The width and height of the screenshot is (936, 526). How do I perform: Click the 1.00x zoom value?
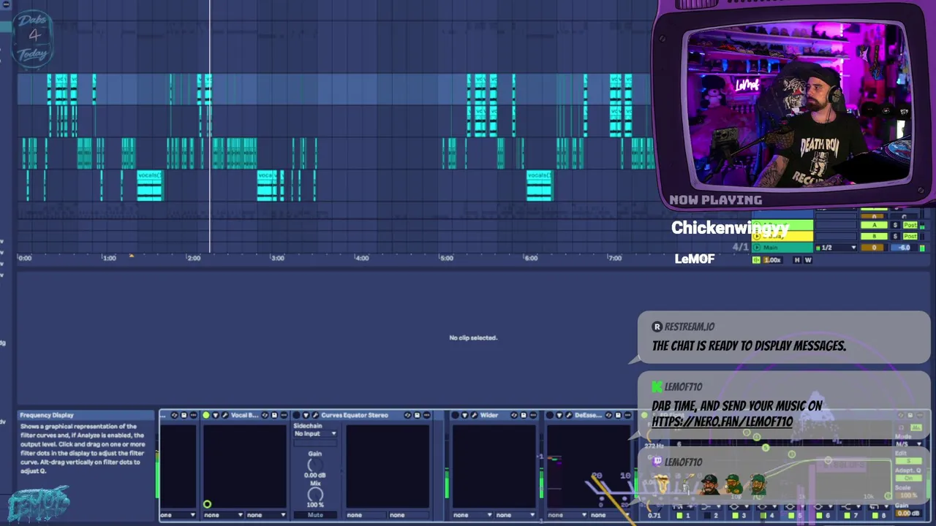click(773, 260)
